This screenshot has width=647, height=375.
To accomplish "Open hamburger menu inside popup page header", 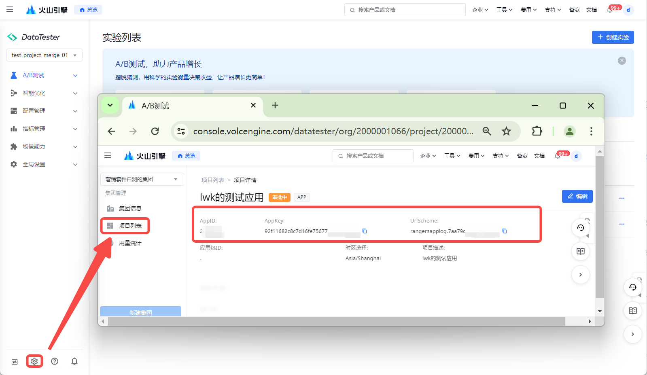I will (x=108, y=155).
